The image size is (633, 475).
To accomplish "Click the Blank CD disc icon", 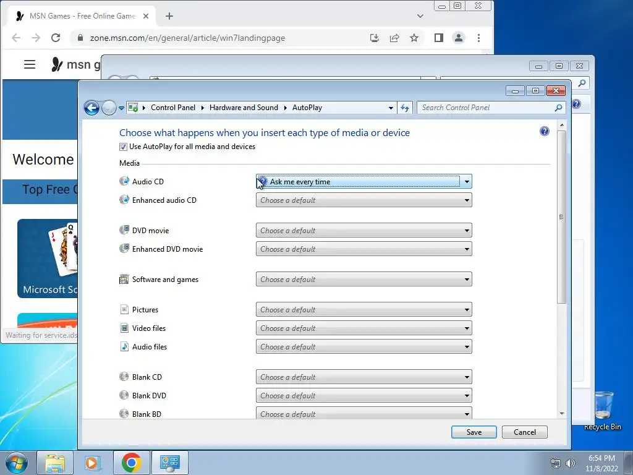I will tap(124, 377).
